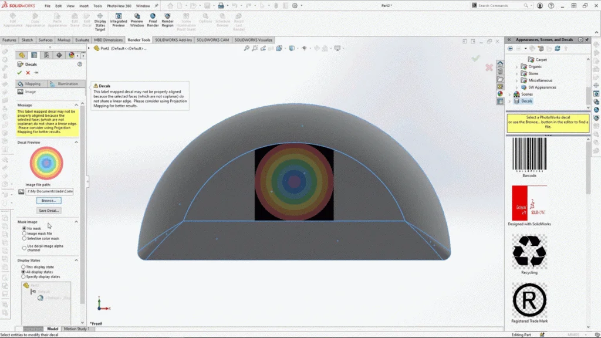The width and height of the screenshot is (601, 338).
Task: Expand the Organic appearances folder
Action: (516, 67)
